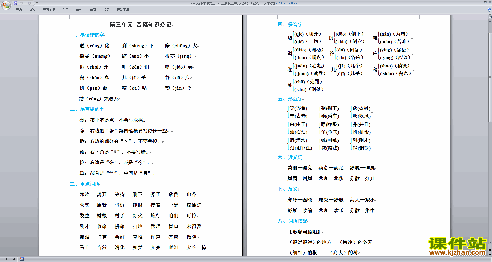Click the pair 美丽—漂亮
Viewport: 492px width, 262px height.
coord(300,168)
